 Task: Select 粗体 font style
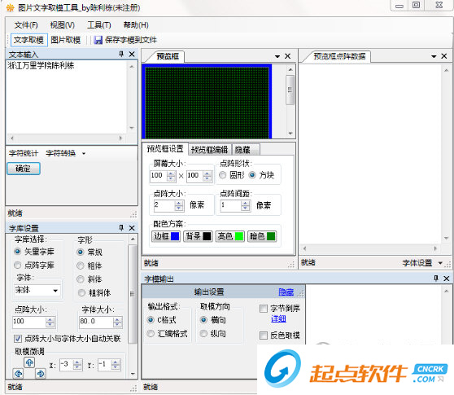(x=81, y=266)
